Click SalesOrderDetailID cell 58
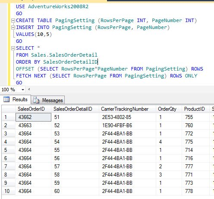 [x=75, y=175]
